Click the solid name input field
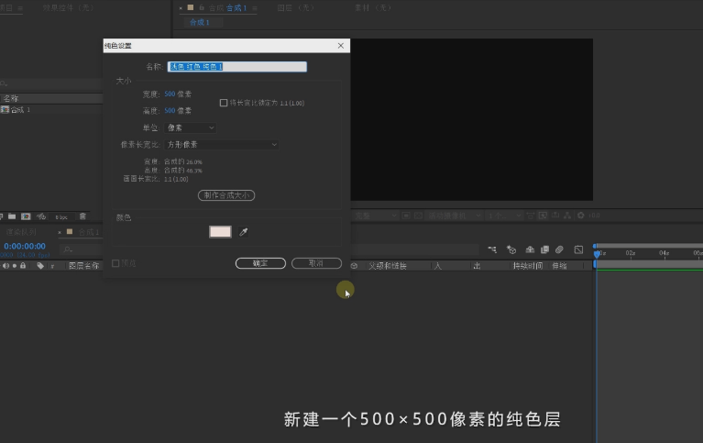The height and width of the screenshot is (443, 703). [237, 67]
